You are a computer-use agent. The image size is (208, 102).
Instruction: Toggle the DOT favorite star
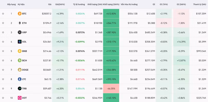[x=3, y=98]
